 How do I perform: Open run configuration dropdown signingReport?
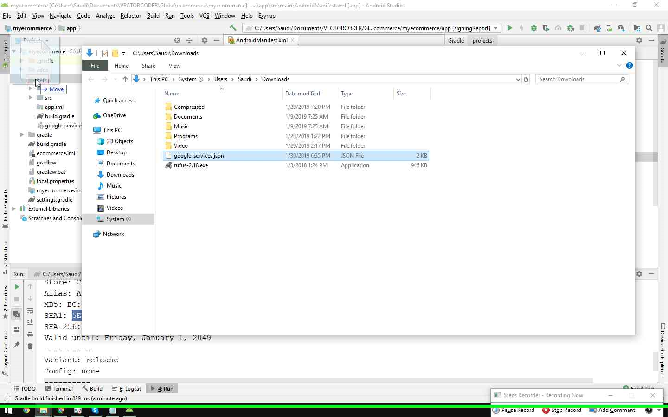pyautogui.click(x=372, y=28)
